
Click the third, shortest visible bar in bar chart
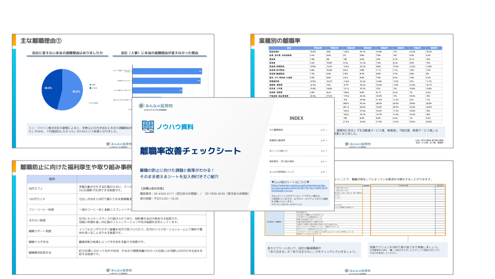pos(157,90)
